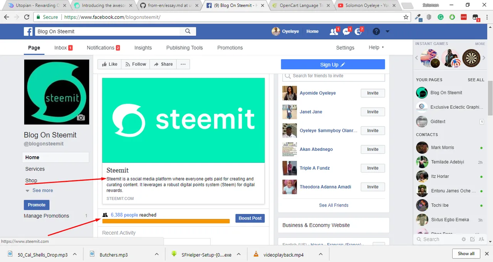Open the quick help question icon
The width and height of the screenshot is (493, 262).
tap(376, 32)
